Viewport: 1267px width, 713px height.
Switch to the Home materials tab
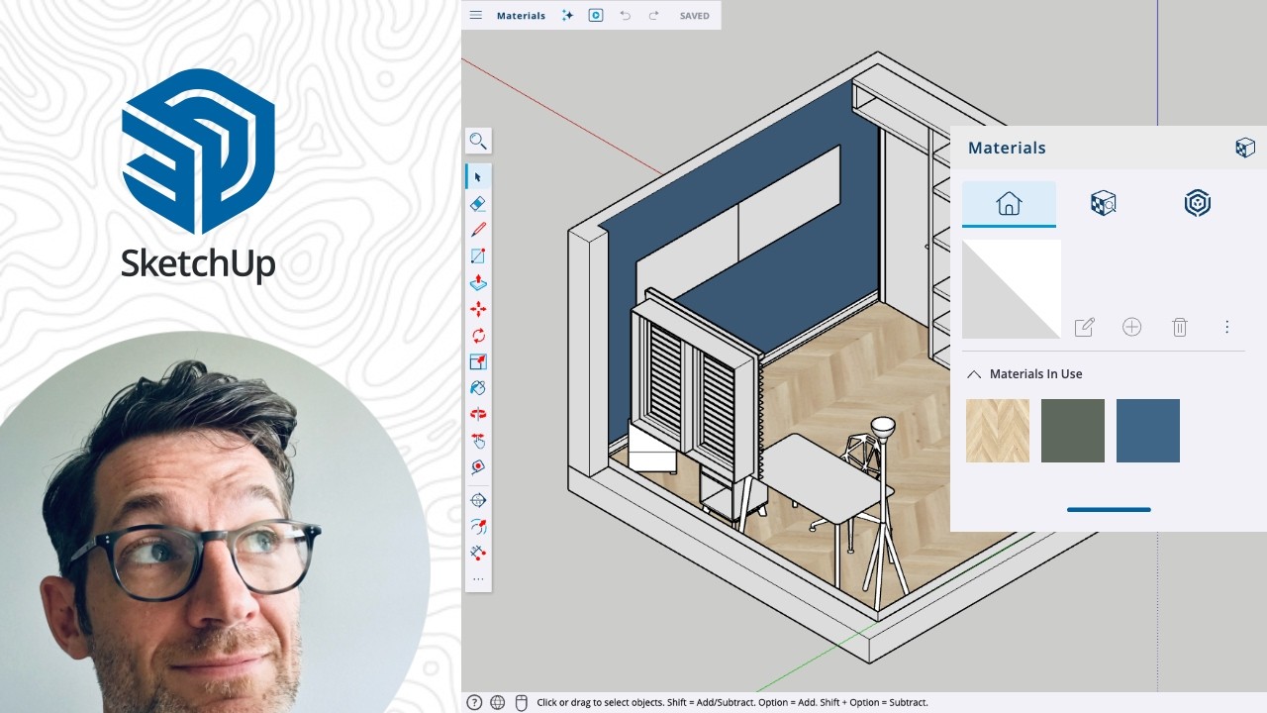pyautogui.click(x=1009, y=204)
